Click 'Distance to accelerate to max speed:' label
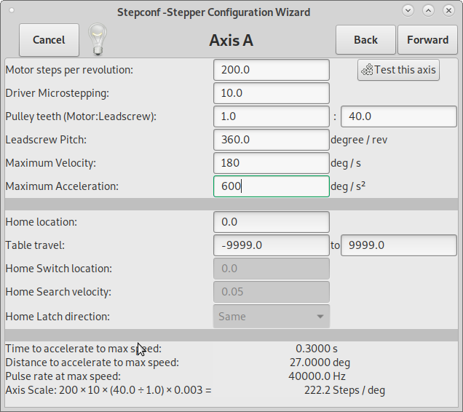Image resolution: width=463 pixels, height=412 pixels. pos(92,363)
